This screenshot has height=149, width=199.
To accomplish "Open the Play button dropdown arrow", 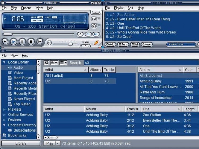I will point(58,143).
